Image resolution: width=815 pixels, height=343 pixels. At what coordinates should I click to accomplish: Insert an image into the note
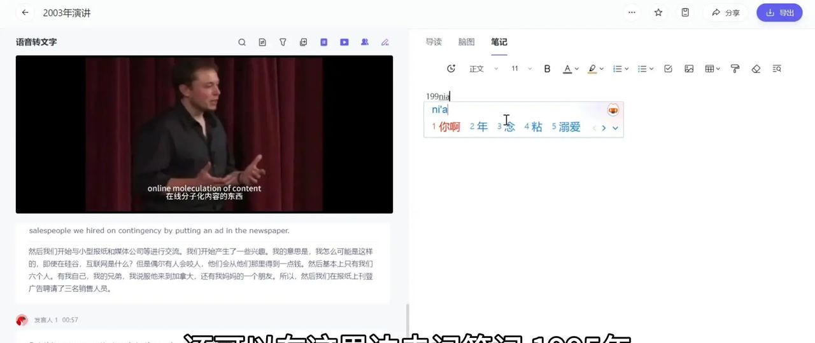689,69
